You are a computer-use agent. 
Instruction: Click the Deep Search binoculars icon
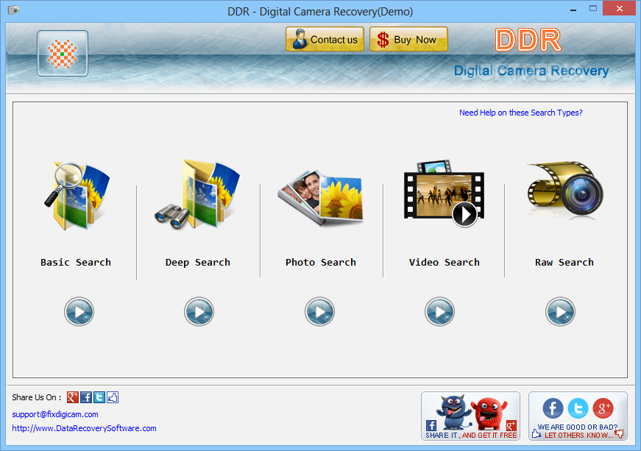click(x=197, y=194)
